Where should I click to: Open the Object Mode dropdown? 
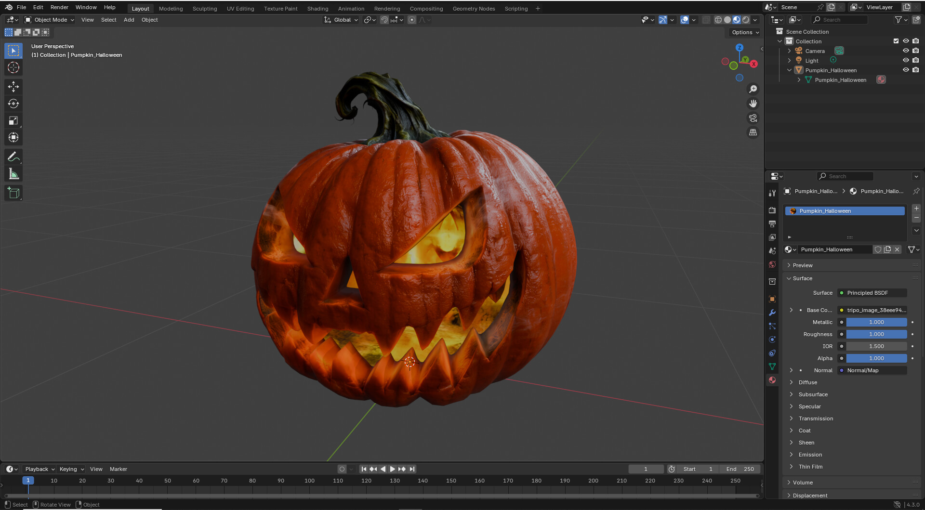click(x=49, y=20)
